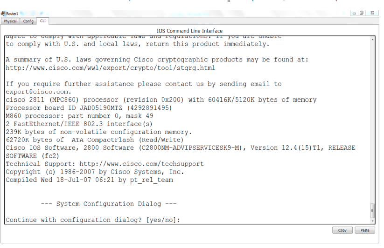This screenshot has height=248, width=384.
Task: Click the '62720K bytes of ATA CompactFlash' line
Action: pyautogui.click(x=95, y=140)
